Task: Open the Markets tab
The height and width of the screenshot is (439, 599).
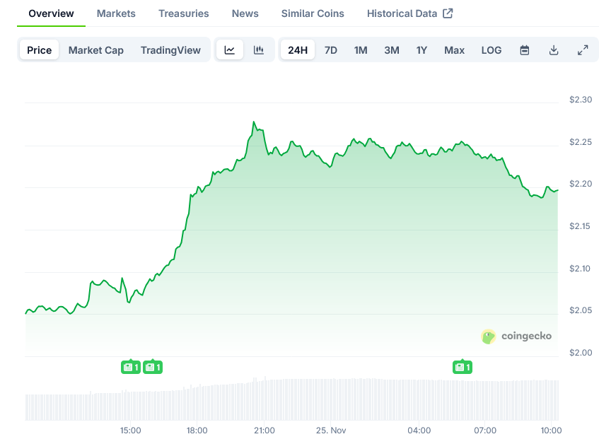Action: pyautogui.click(x=116, y=13)
